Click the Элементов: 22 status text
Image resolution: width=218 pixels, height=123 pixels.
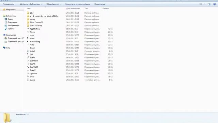point(22,114)
